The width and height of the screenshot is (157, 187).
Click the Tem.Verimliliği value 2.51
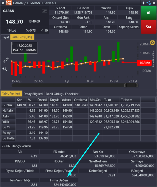click(x=34, y=185)
